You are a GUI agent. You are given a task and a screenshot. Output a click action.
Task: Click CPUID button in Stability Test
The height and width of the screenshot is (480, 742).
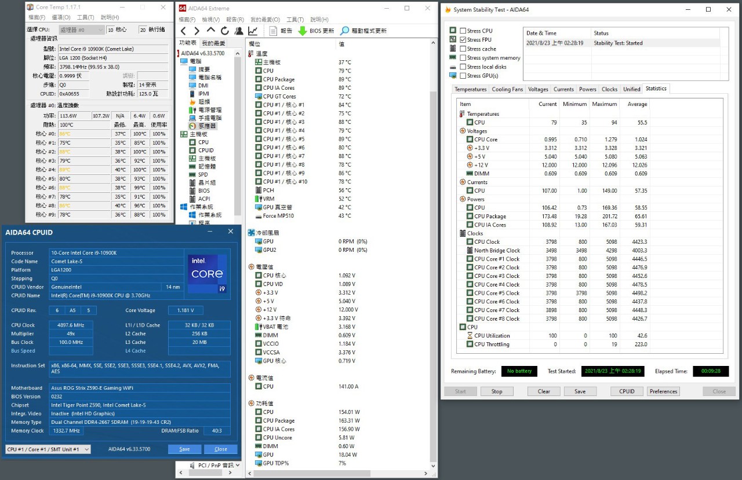627,391
